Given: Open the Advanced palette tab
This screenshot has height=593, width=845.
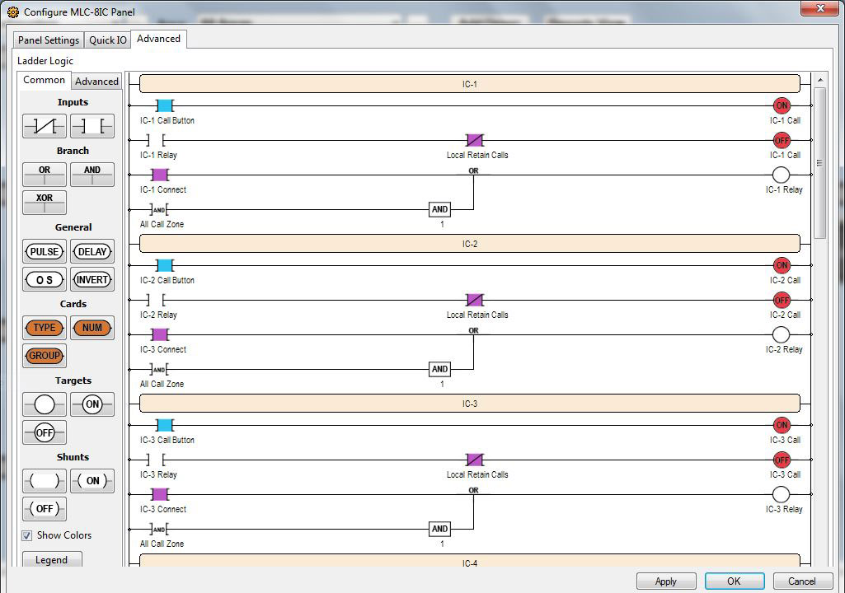Looking at the screenshot, I should click(96, 82).
